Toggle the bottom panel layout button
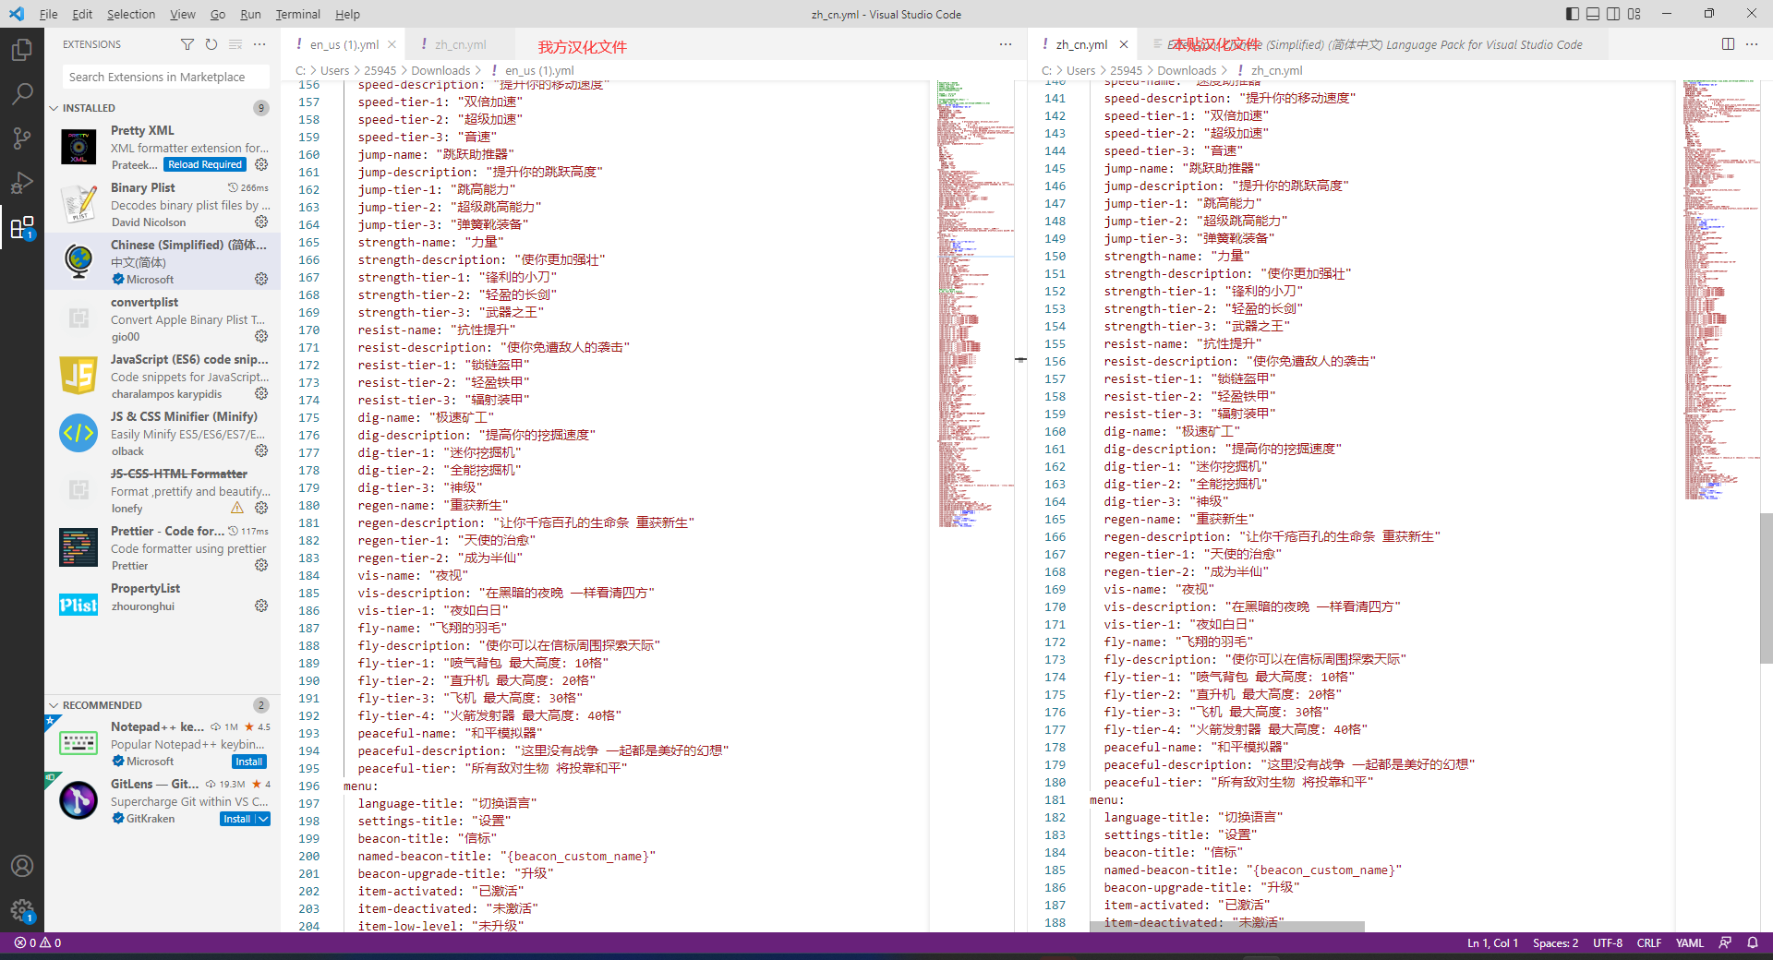 [x=1593, y=14]
